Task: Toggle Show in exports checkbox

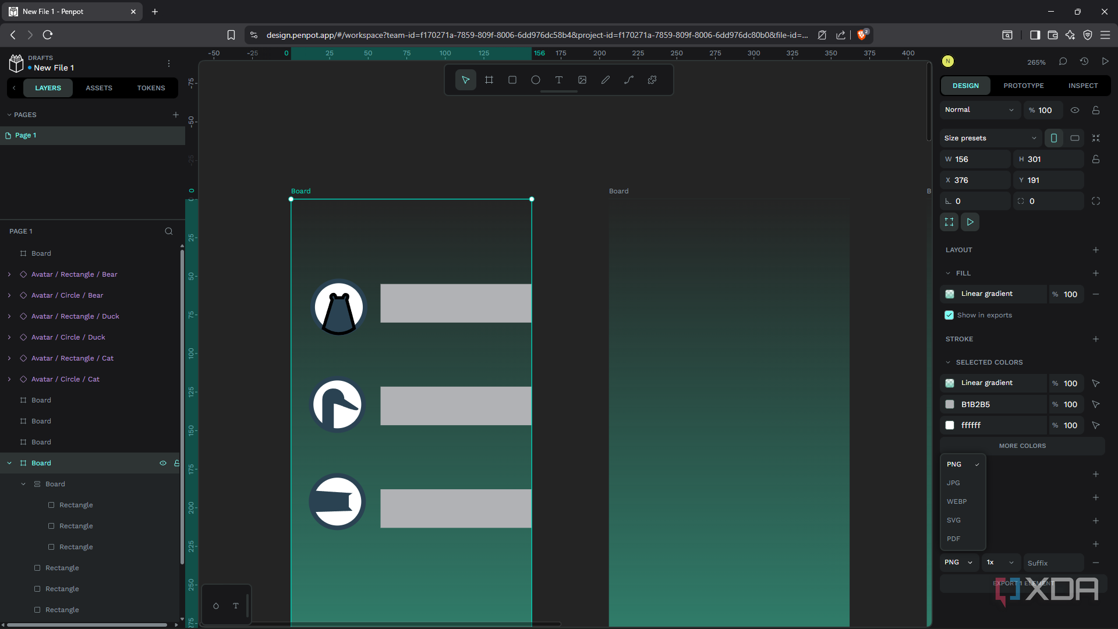Action: pos(949,315)
